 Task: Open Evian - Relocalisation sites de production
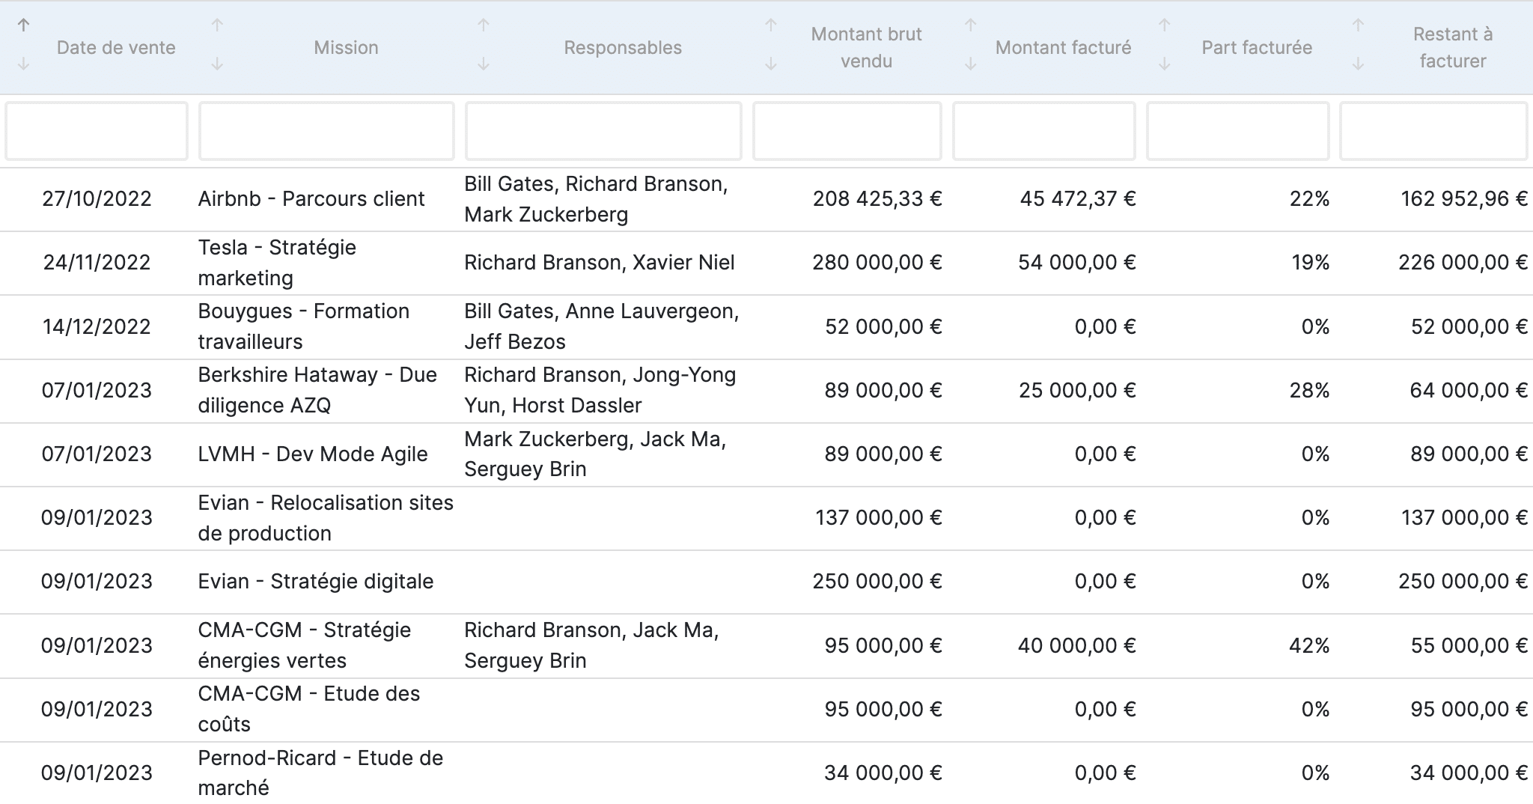click(x=326, y=518)
